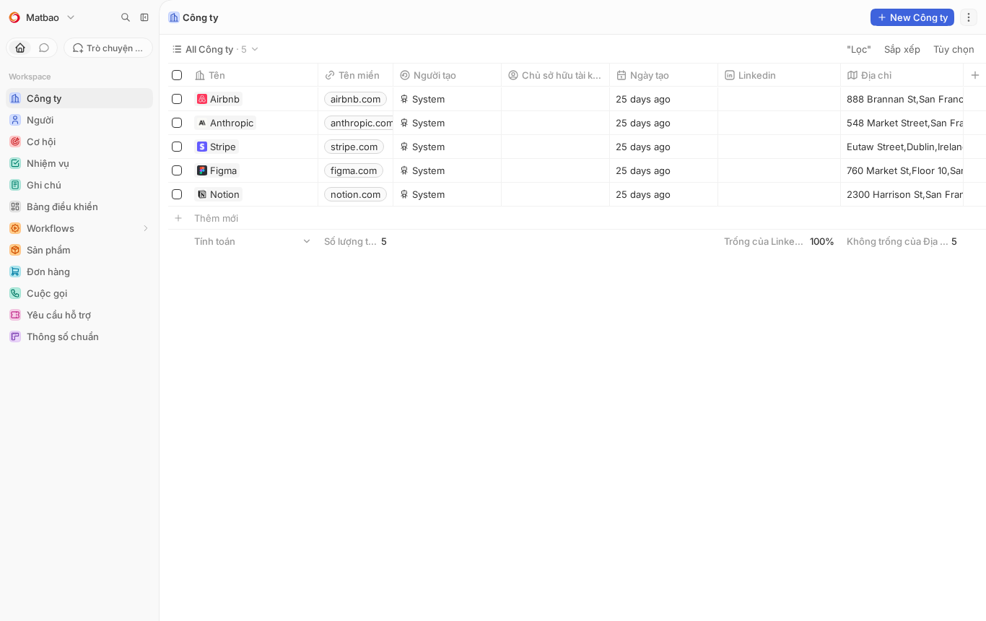Check the Airbnb row checkbox
The height and width of the screenshot is (621, 986).
coord(177,99)
